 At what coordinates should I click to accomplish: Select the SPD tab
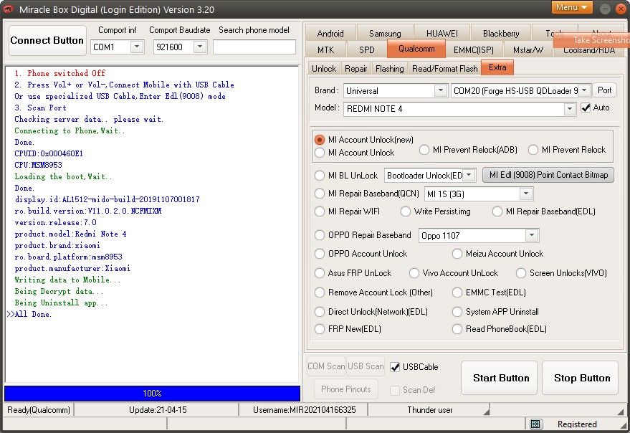pos(366,50)
